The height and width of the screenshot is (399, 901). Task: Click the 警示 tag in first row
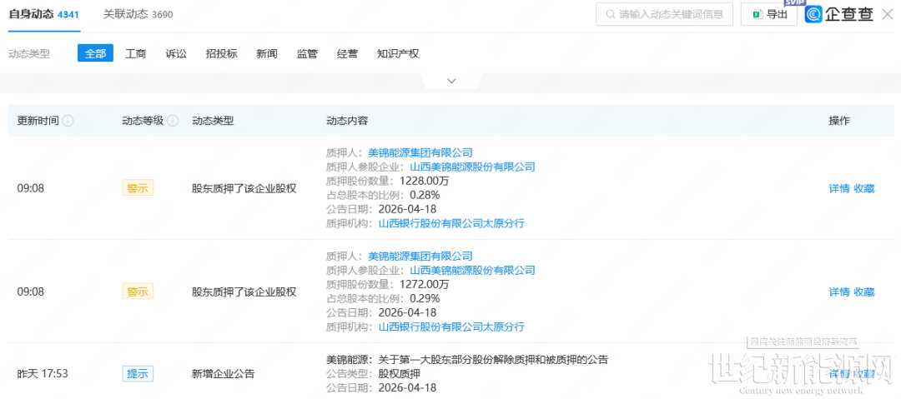[138, 188]
